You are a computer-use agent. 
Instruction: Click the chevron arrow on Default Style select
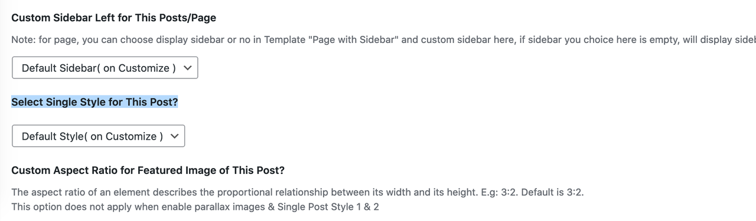pos(174,136)
